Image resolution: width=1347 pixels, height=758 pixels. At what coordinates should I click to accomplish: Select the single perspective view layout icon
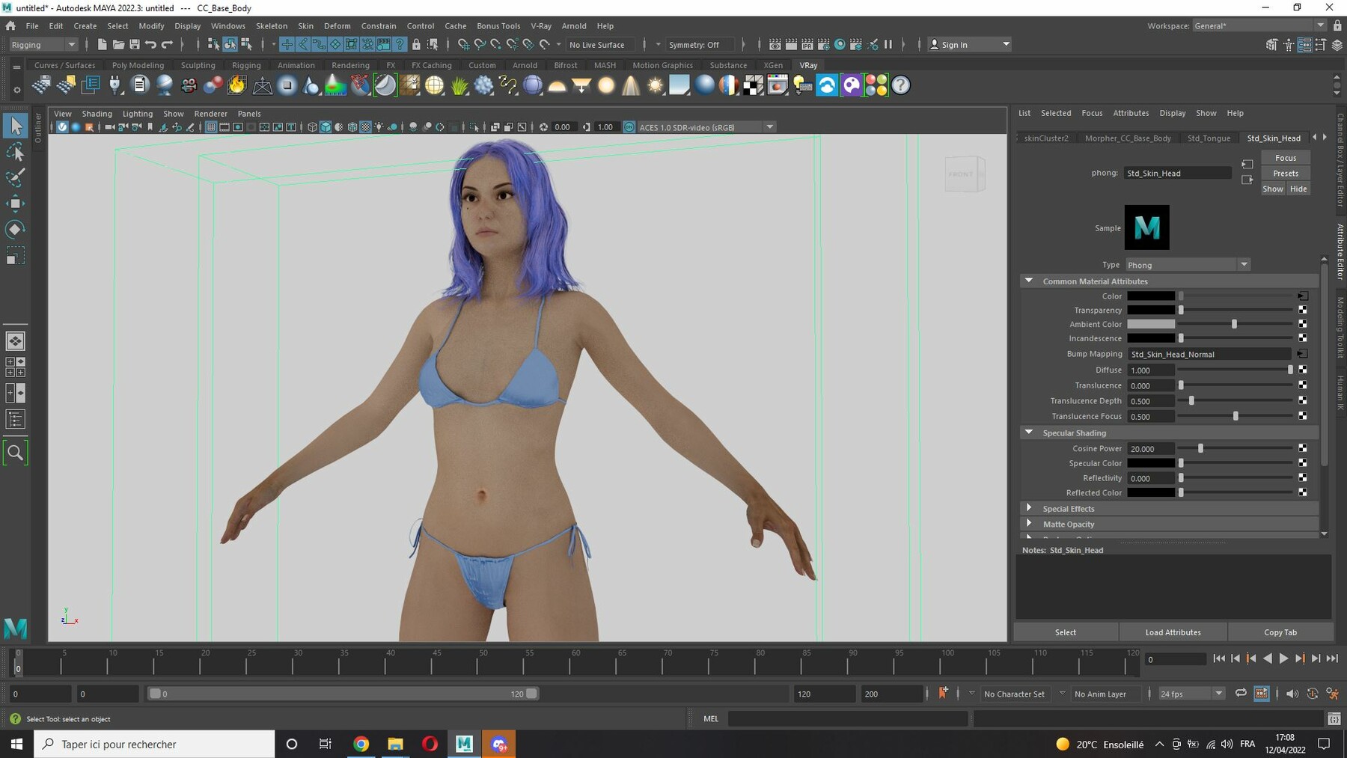coord(15,341)
